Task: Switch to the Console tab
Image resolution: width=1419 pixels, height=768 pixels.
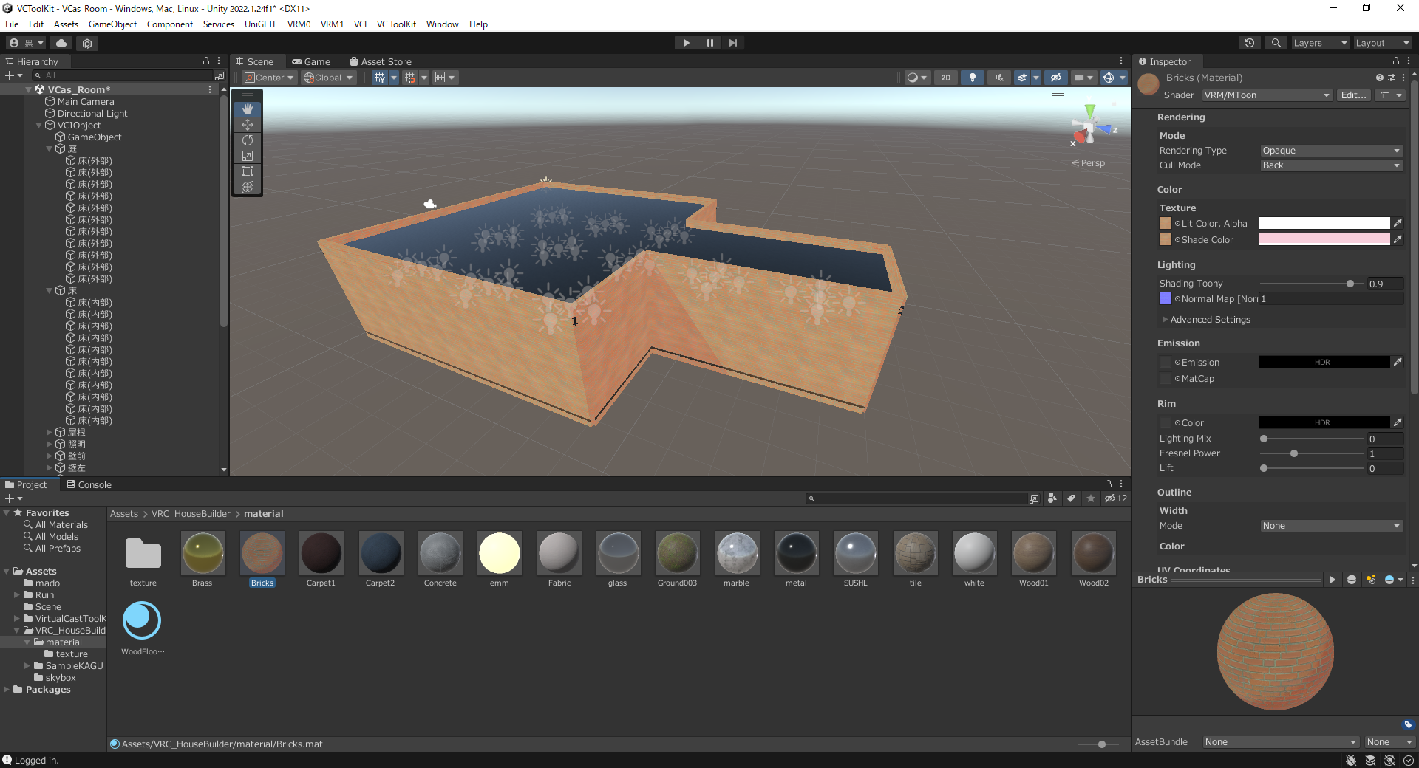Action: [89, 484]
